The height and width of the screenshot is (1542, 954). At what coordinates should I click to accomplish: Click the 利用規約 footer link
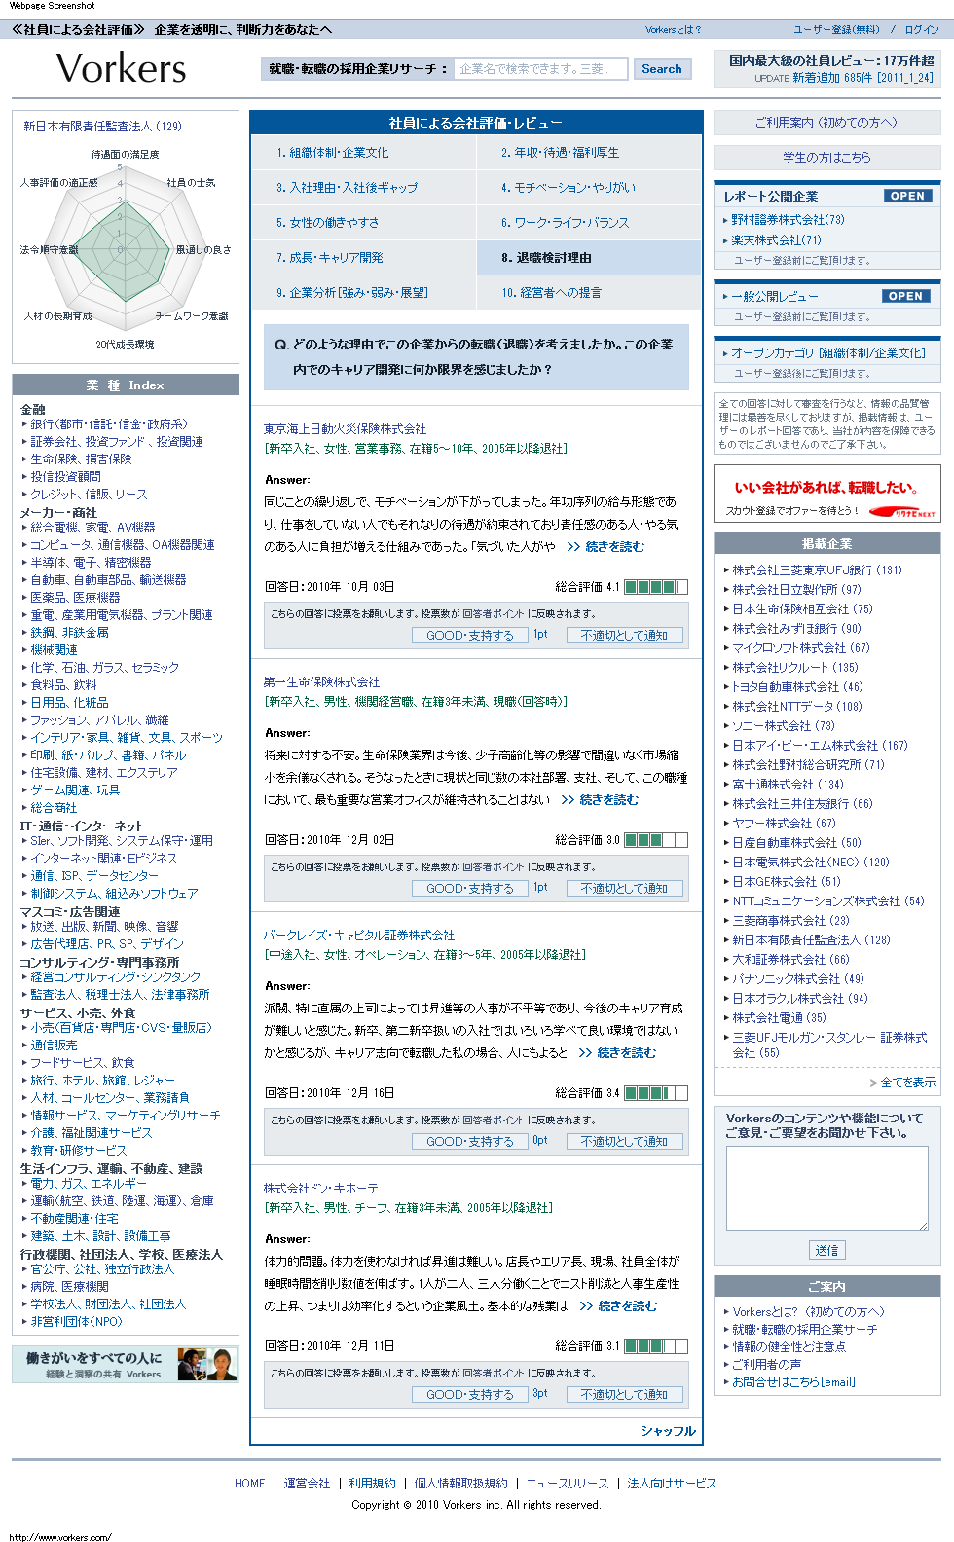click(372, 1484)
